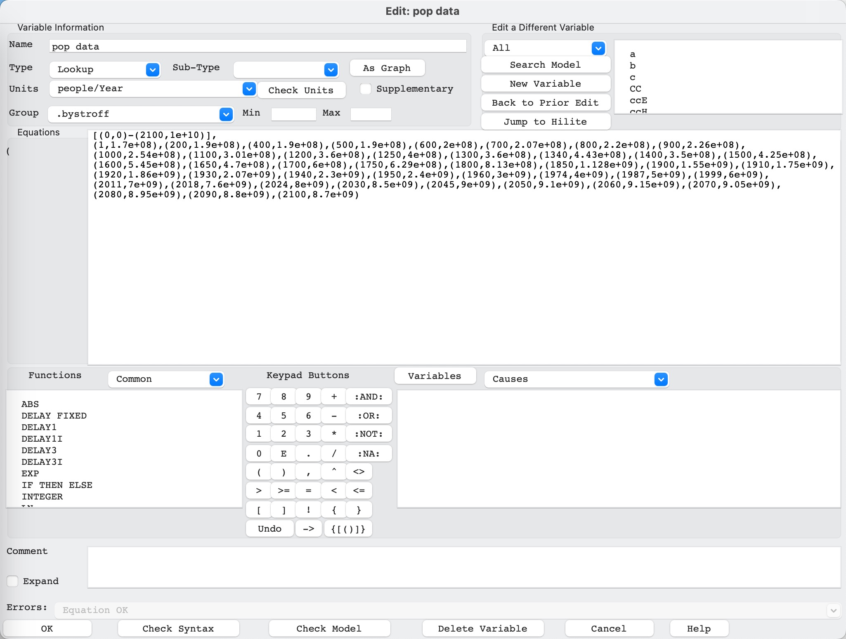Viewport: 846px width, 639px height.
Task: Open the Common functions dropdown
Action: click(166, 379)
